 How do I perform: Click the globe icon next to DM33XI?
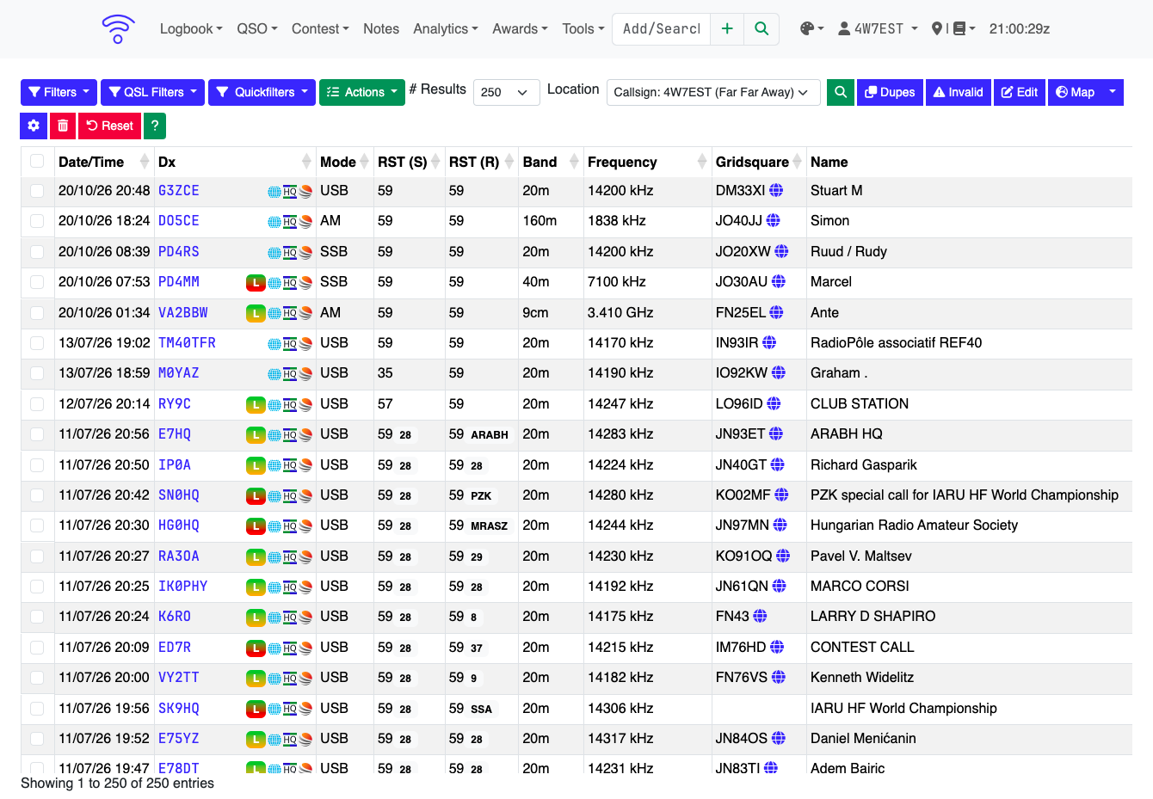(776, 190)
